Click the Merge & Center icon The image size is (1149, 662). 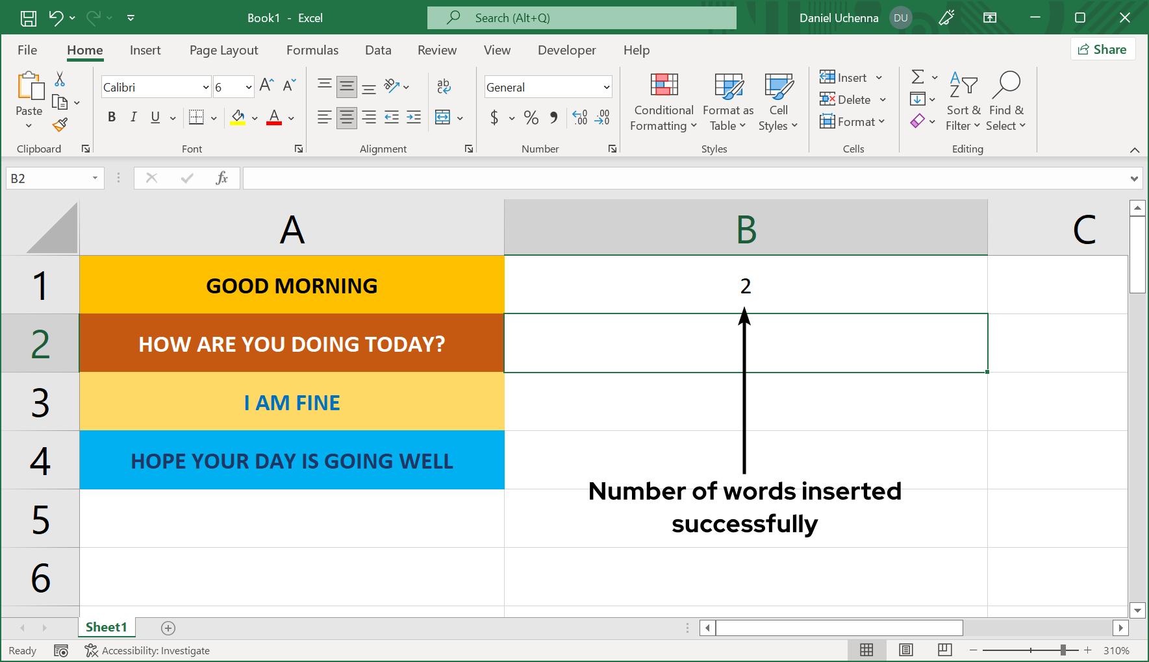coord(442,117)
